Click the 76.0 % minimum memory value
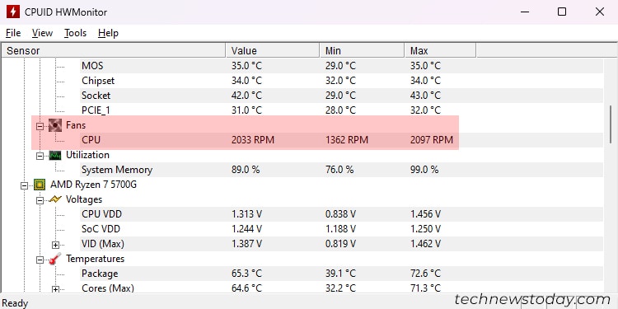Viewport: 618px width, 309px height. (x=339, y=170)
